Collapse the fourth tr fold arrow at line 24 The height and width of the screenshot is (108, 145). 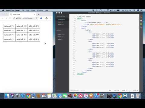[x=76, y=61]
